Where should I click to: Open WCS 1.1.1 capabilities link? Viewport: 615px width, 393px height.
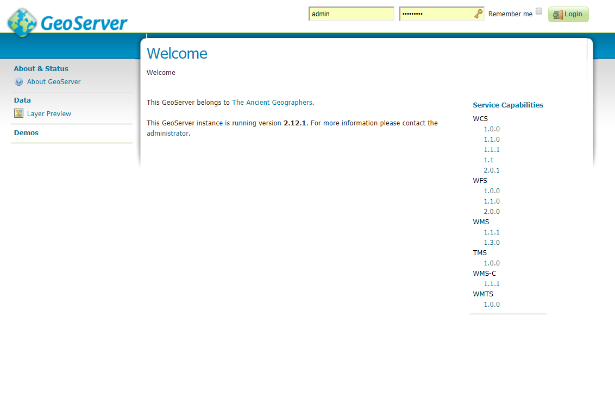coord(492,150)
